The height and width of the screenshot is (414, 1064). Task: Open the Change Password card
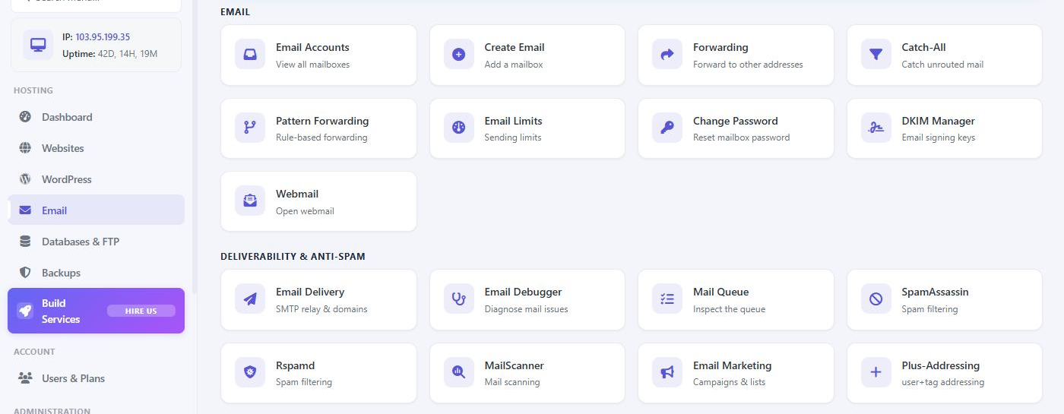click(x=736, y=128)
